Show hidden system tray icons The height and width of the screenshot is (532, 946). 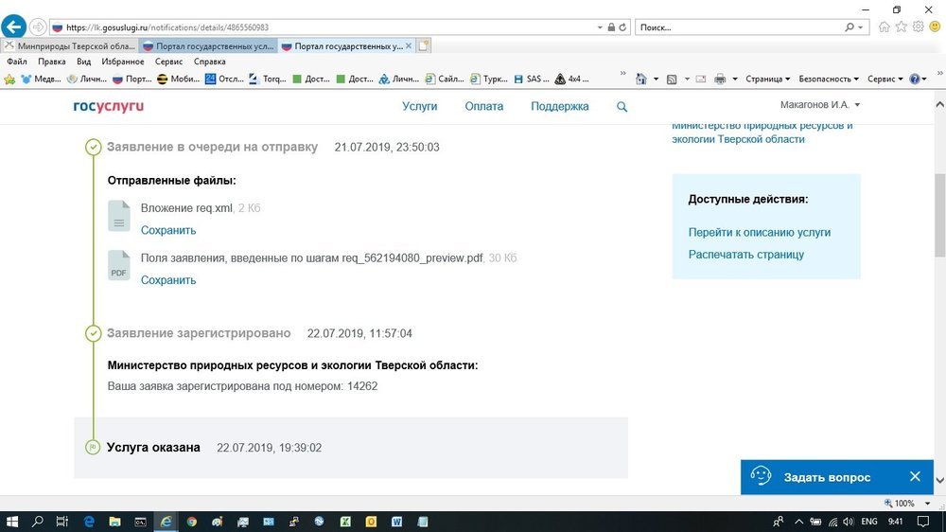(798, 522)
